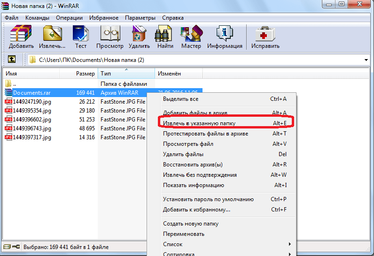
Task: Sort by the Имя column header
Action: coord(31,74)
